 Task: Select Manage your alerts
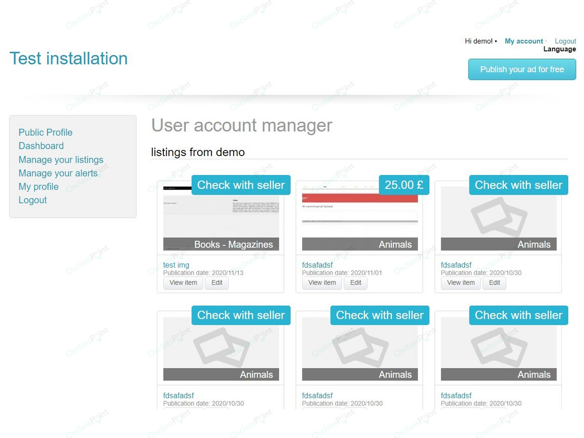[58, 173]
